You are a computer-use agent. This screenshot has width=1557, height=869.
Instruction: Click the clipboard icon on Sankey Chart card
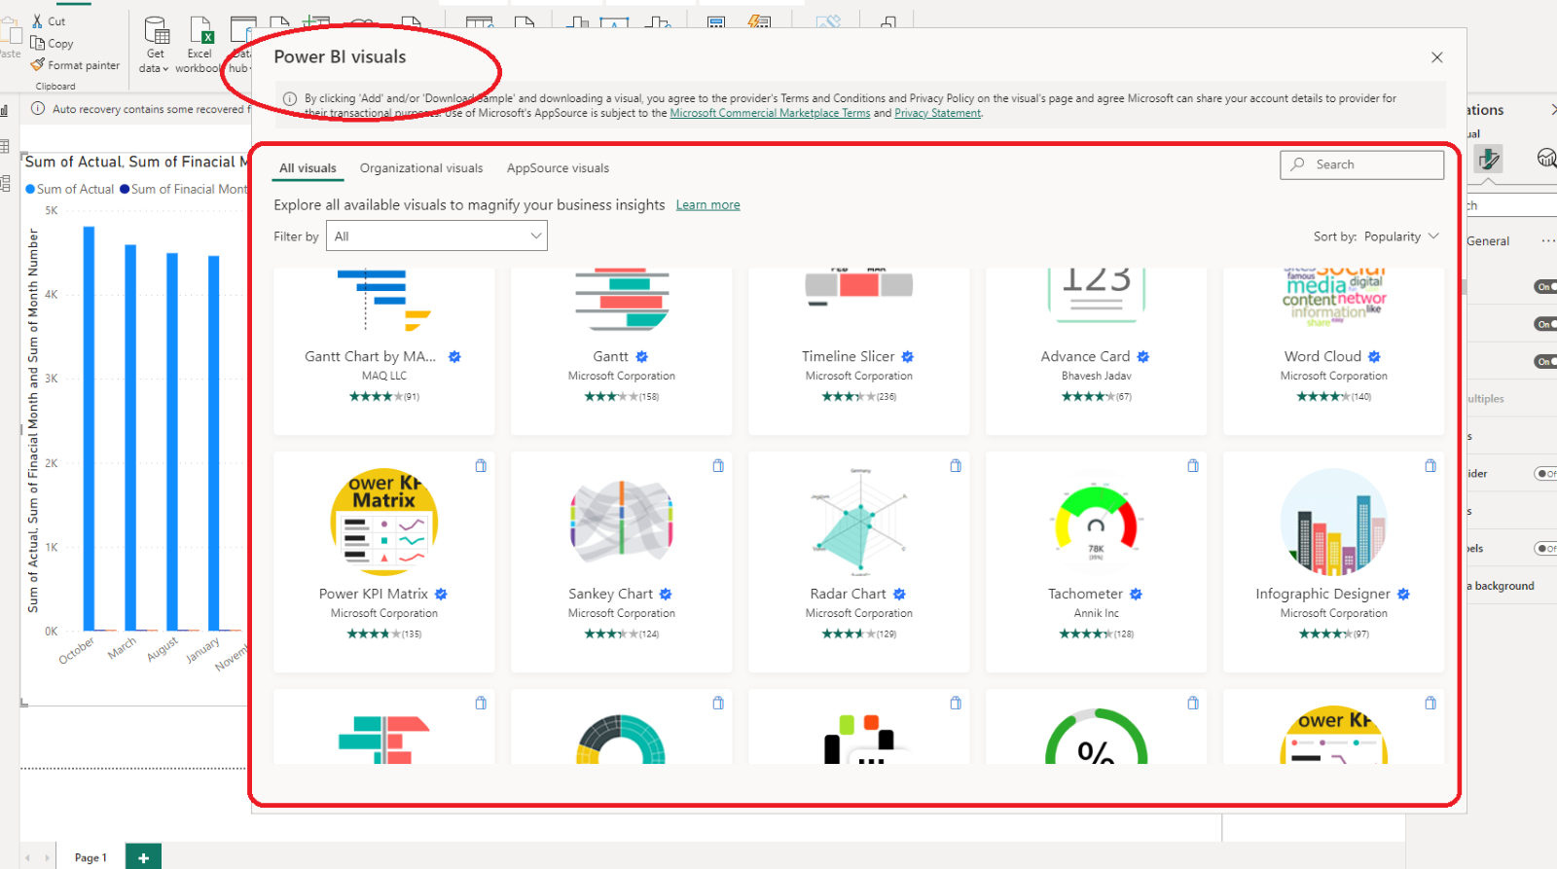(717, 466)
